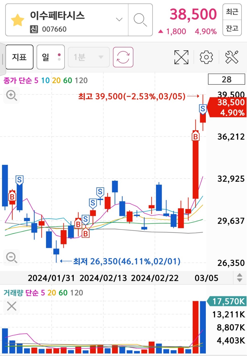Toggle the yellow favorite star for 이수페타시스
The image size is (247, 356).
pyautogui.click(x=18, y=20)
